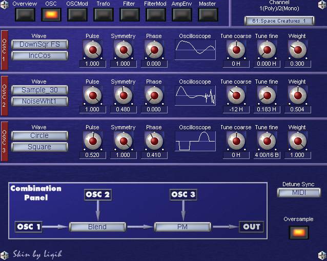Open the Filter page button
This screenshot has height=261, width=327.
[129, 14]
